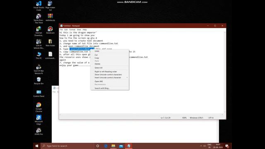
Task: Open the Visual Studio Code desktop shortcut
Action: [39, 6]
